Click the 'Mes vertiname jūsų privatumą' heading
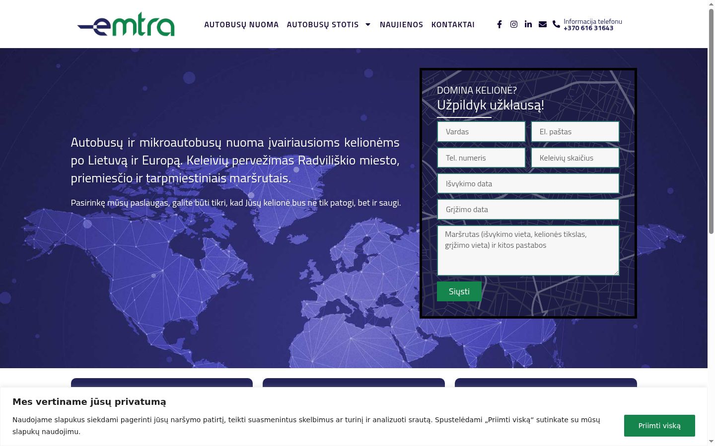 (x=89, y=402)
